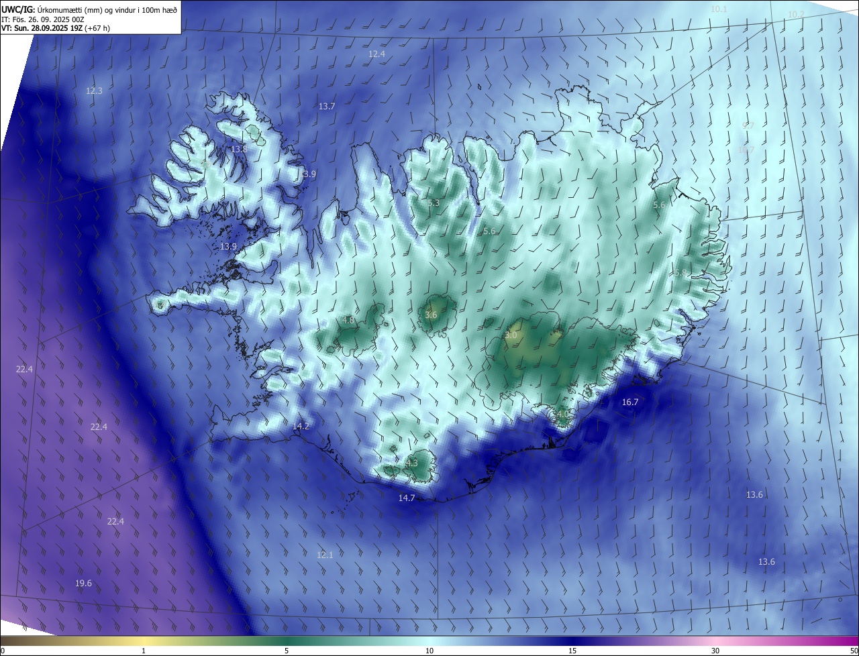
Task: Click the 1 tick on the colorbar
Action: coord(144,651)
